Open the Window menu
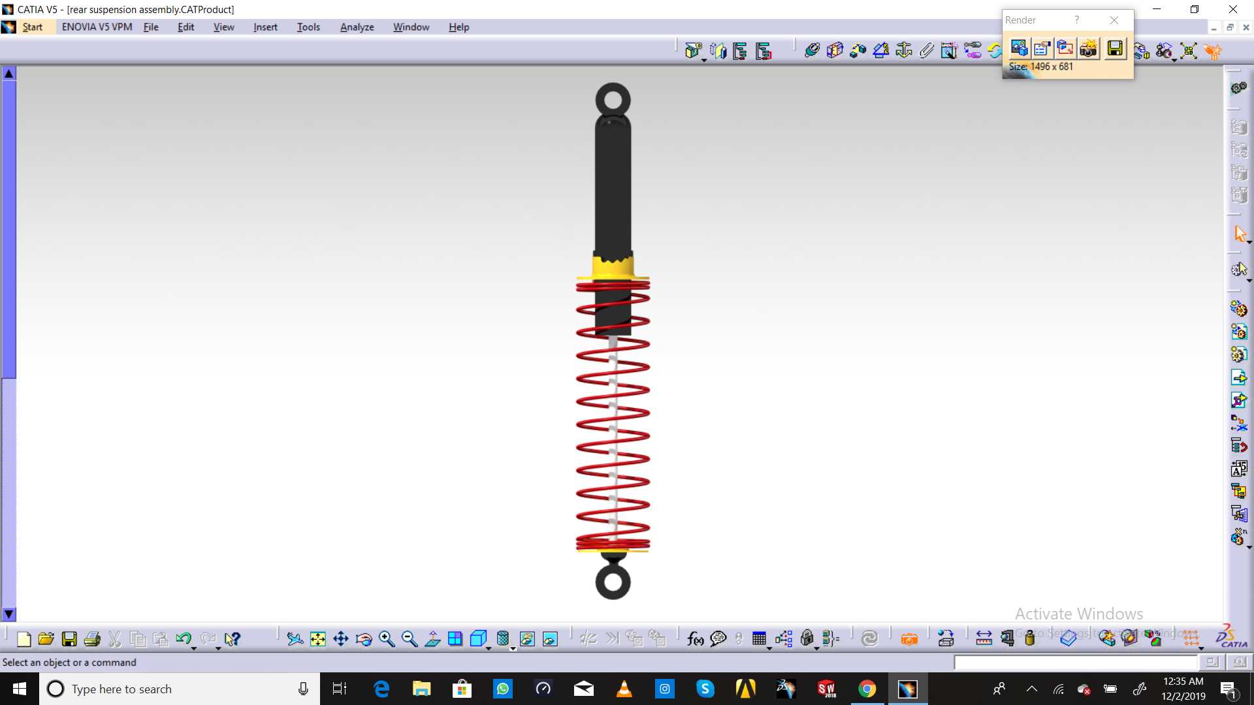 [x=411, y=27]
